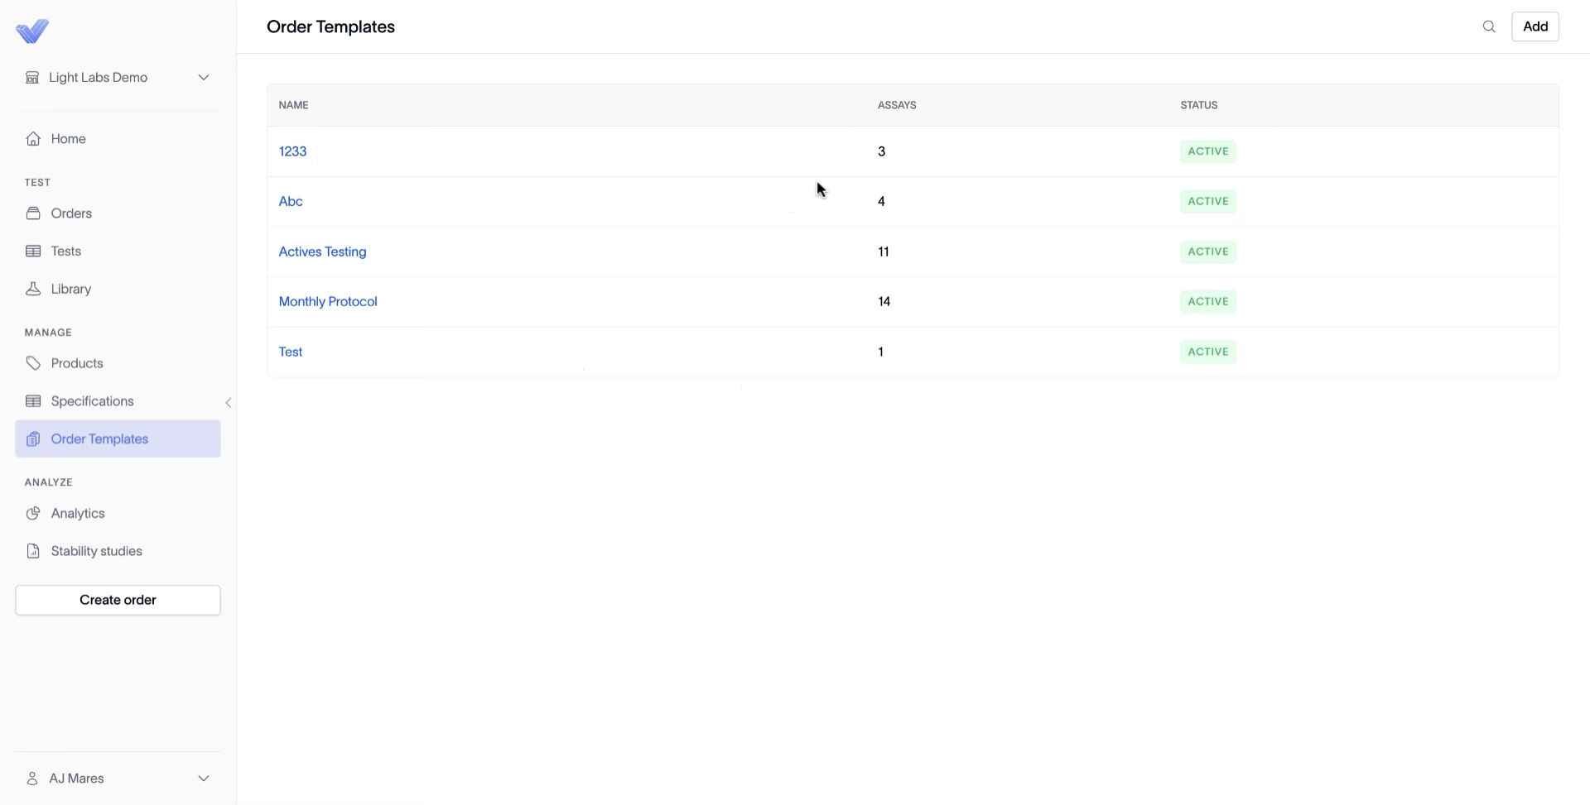This screenshot has height=805, width=1590.
Task: Expand the AJ Mares account chevron
Action: (204, 779)
